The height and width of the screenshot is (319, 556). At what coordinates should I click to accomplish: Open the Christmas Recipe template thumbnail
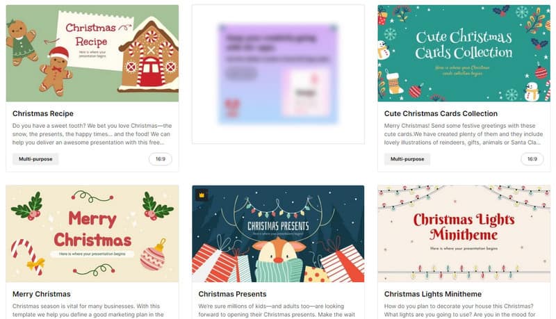92,53
